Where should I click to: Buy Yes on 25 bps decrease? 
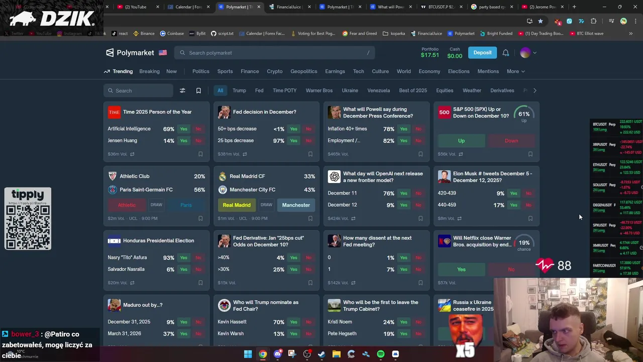(x=293, y=141)
